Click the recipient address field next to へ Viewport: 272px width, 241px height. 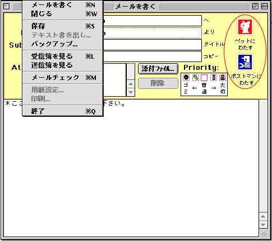coord(153,21)
